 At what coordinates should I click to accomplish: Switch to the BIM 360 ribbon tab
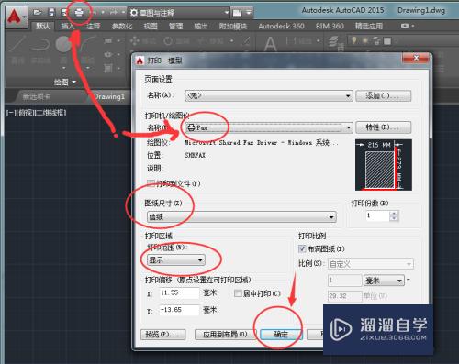[x=330, y=27]
